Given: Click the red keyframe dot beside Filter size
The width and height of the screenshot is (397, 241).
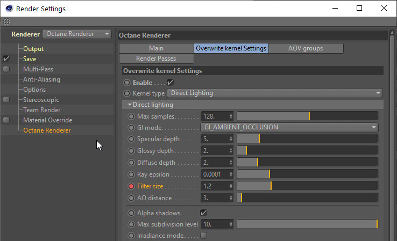Looking at the screenshot, I should (x=131, y=186).
